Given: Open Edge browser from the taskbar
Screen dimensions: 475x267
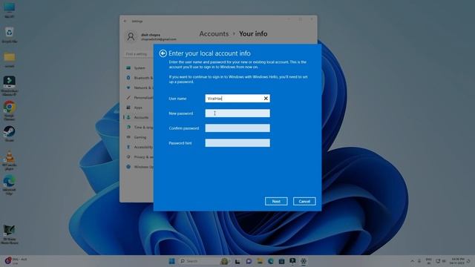Looking at the screenshot, I should point(270,261).
